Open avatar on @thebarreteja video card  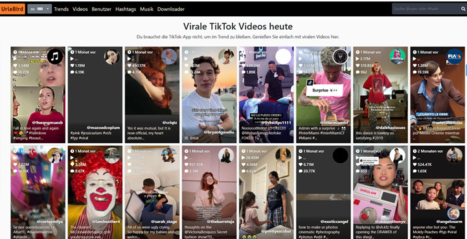tap(226, 155)
